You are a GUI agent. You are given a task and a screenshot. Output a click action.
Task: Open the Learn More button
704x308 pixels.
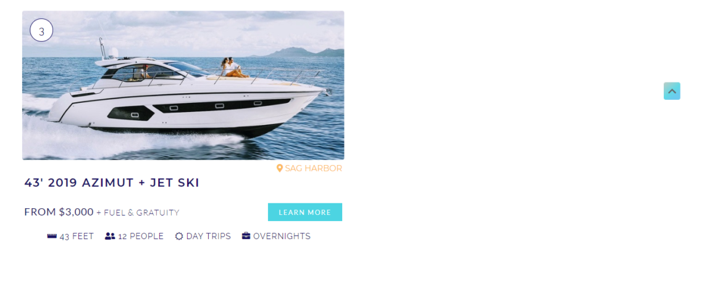305,212
